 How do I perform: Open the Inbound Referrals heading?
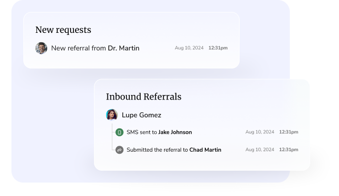144,97
